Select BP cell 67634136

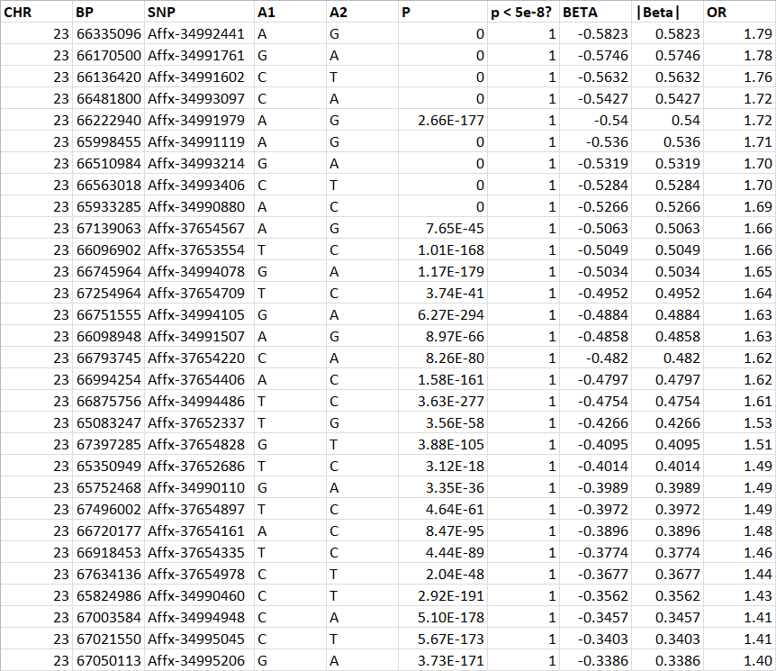108,575
